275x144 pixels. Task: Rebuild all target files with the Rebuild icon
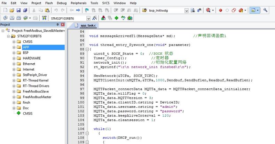(18, 18)
